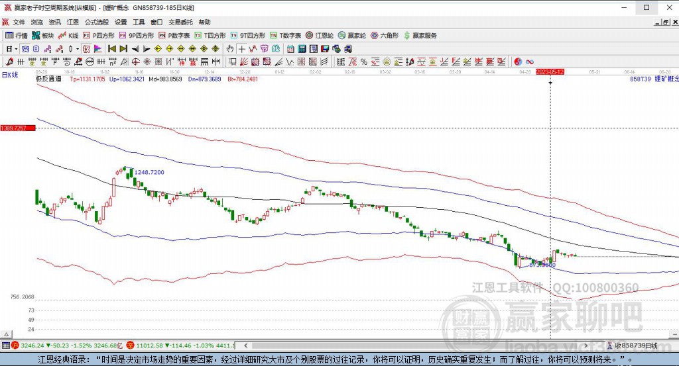Click the Tp=1131.1705 value
The height and width of the screenshot is (366, 679).
click(88, 79)
